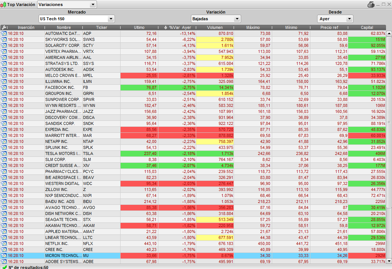This screenshot has width=392, height=269.
Task: Open chart icon for NETFLIX INC. row
Action: pos(4,244)
